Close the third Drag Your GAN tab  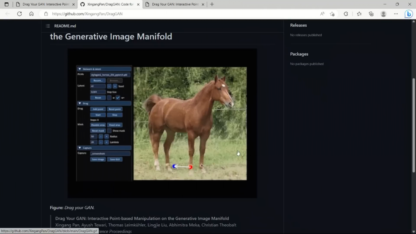tap(203, 4)
